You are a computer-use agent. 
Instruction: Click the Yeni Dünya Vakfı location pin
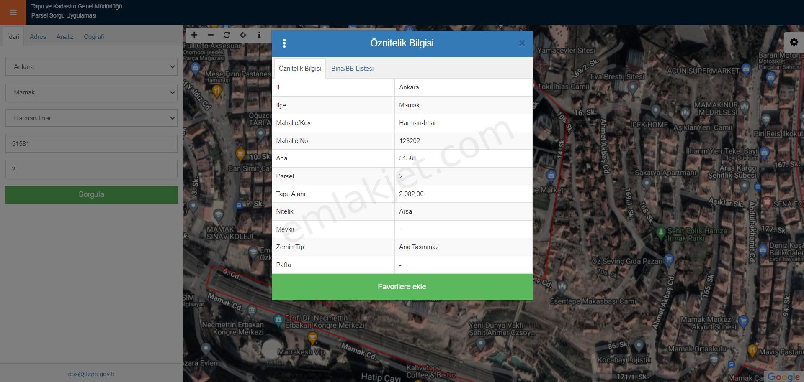(x=480, y=344)
